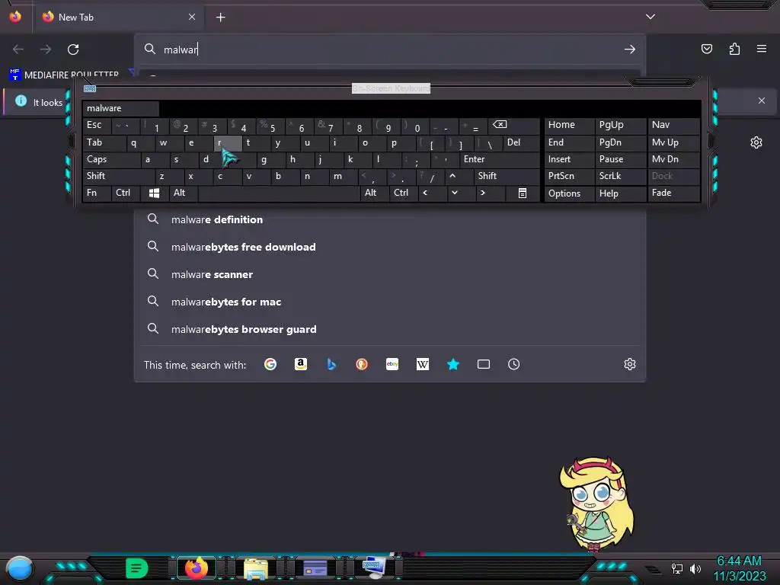This screenshot has width=780, height=585.
Task: Tap the backspace key on on-screen keyboard
Action: click(x=513, y=125)
